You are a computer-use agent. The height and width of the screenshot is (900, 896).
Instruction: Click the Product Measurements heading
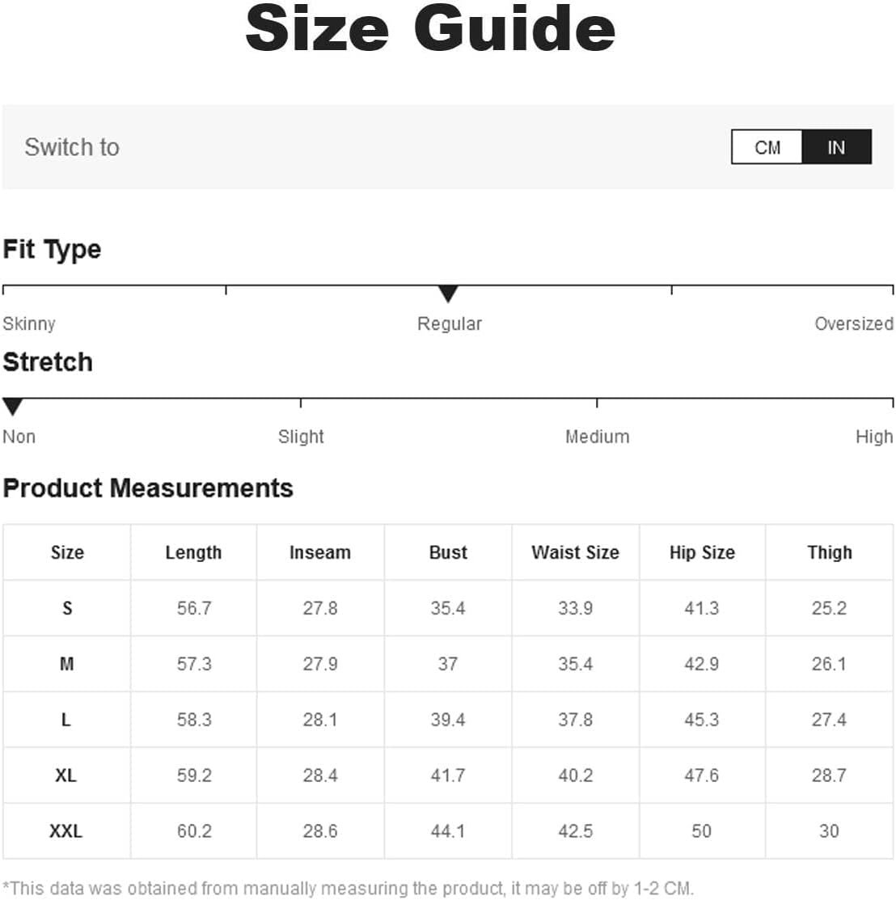(148, 488)
